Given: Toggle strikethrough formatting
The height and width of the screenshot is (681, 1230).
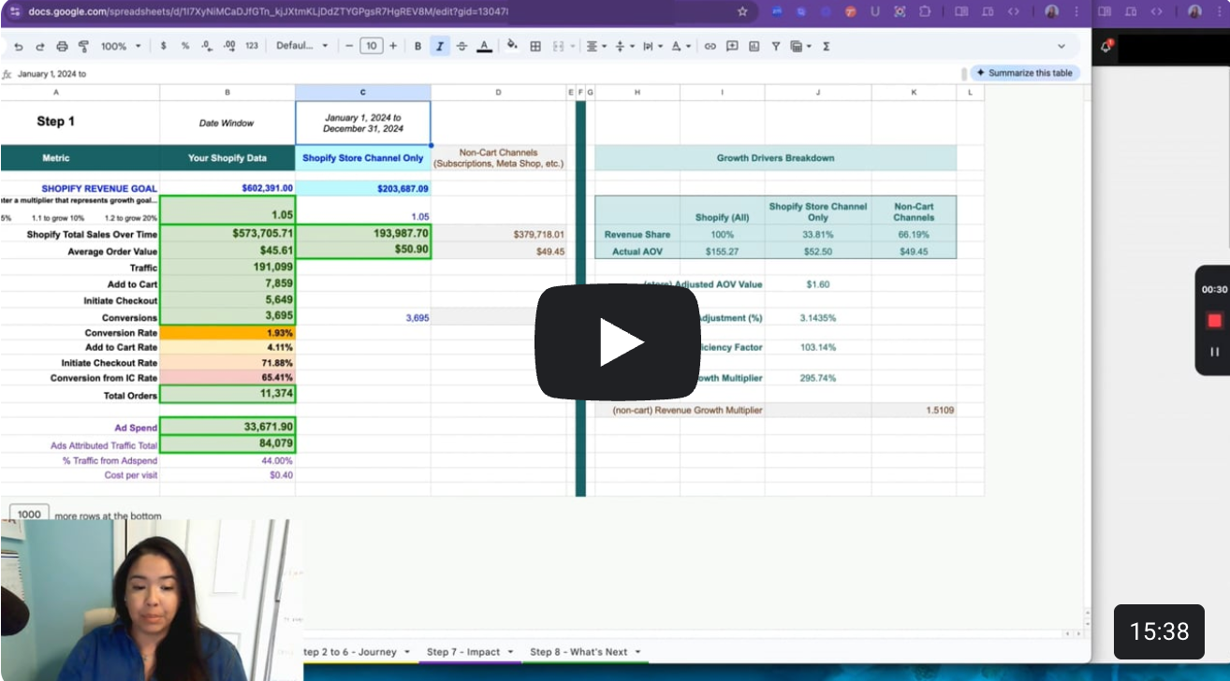Looking at the screenshot, I should [x=461, y=46].
